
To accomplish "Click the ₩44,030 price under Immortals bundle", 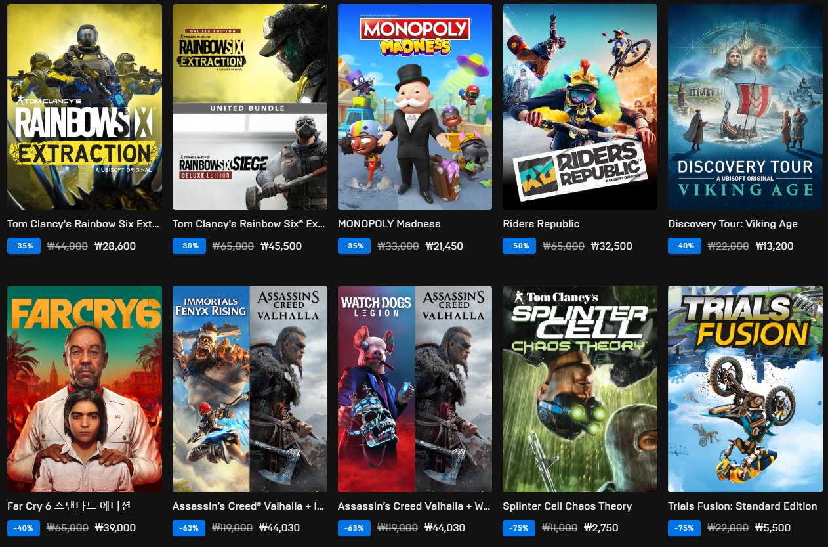I will [x=279, y=528].
